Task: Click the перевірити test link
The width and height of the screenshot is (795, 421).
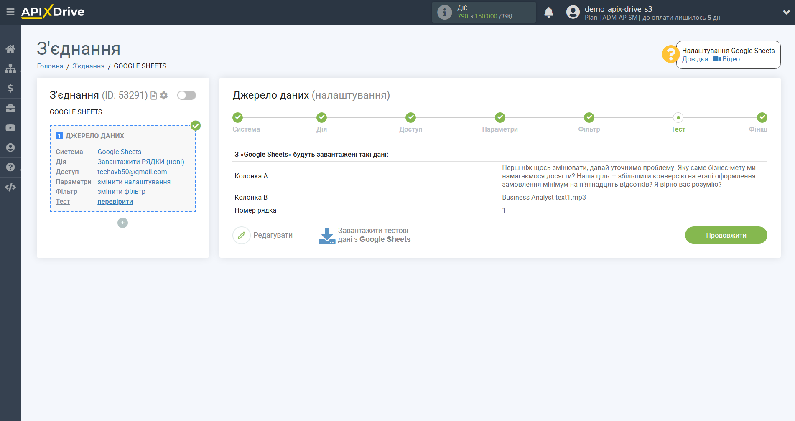Action: click(115, 201)
